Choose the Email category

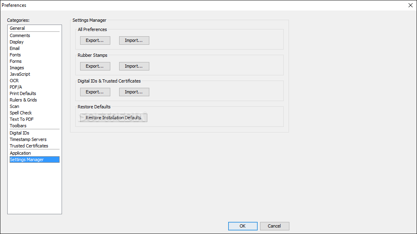[35, 48]
